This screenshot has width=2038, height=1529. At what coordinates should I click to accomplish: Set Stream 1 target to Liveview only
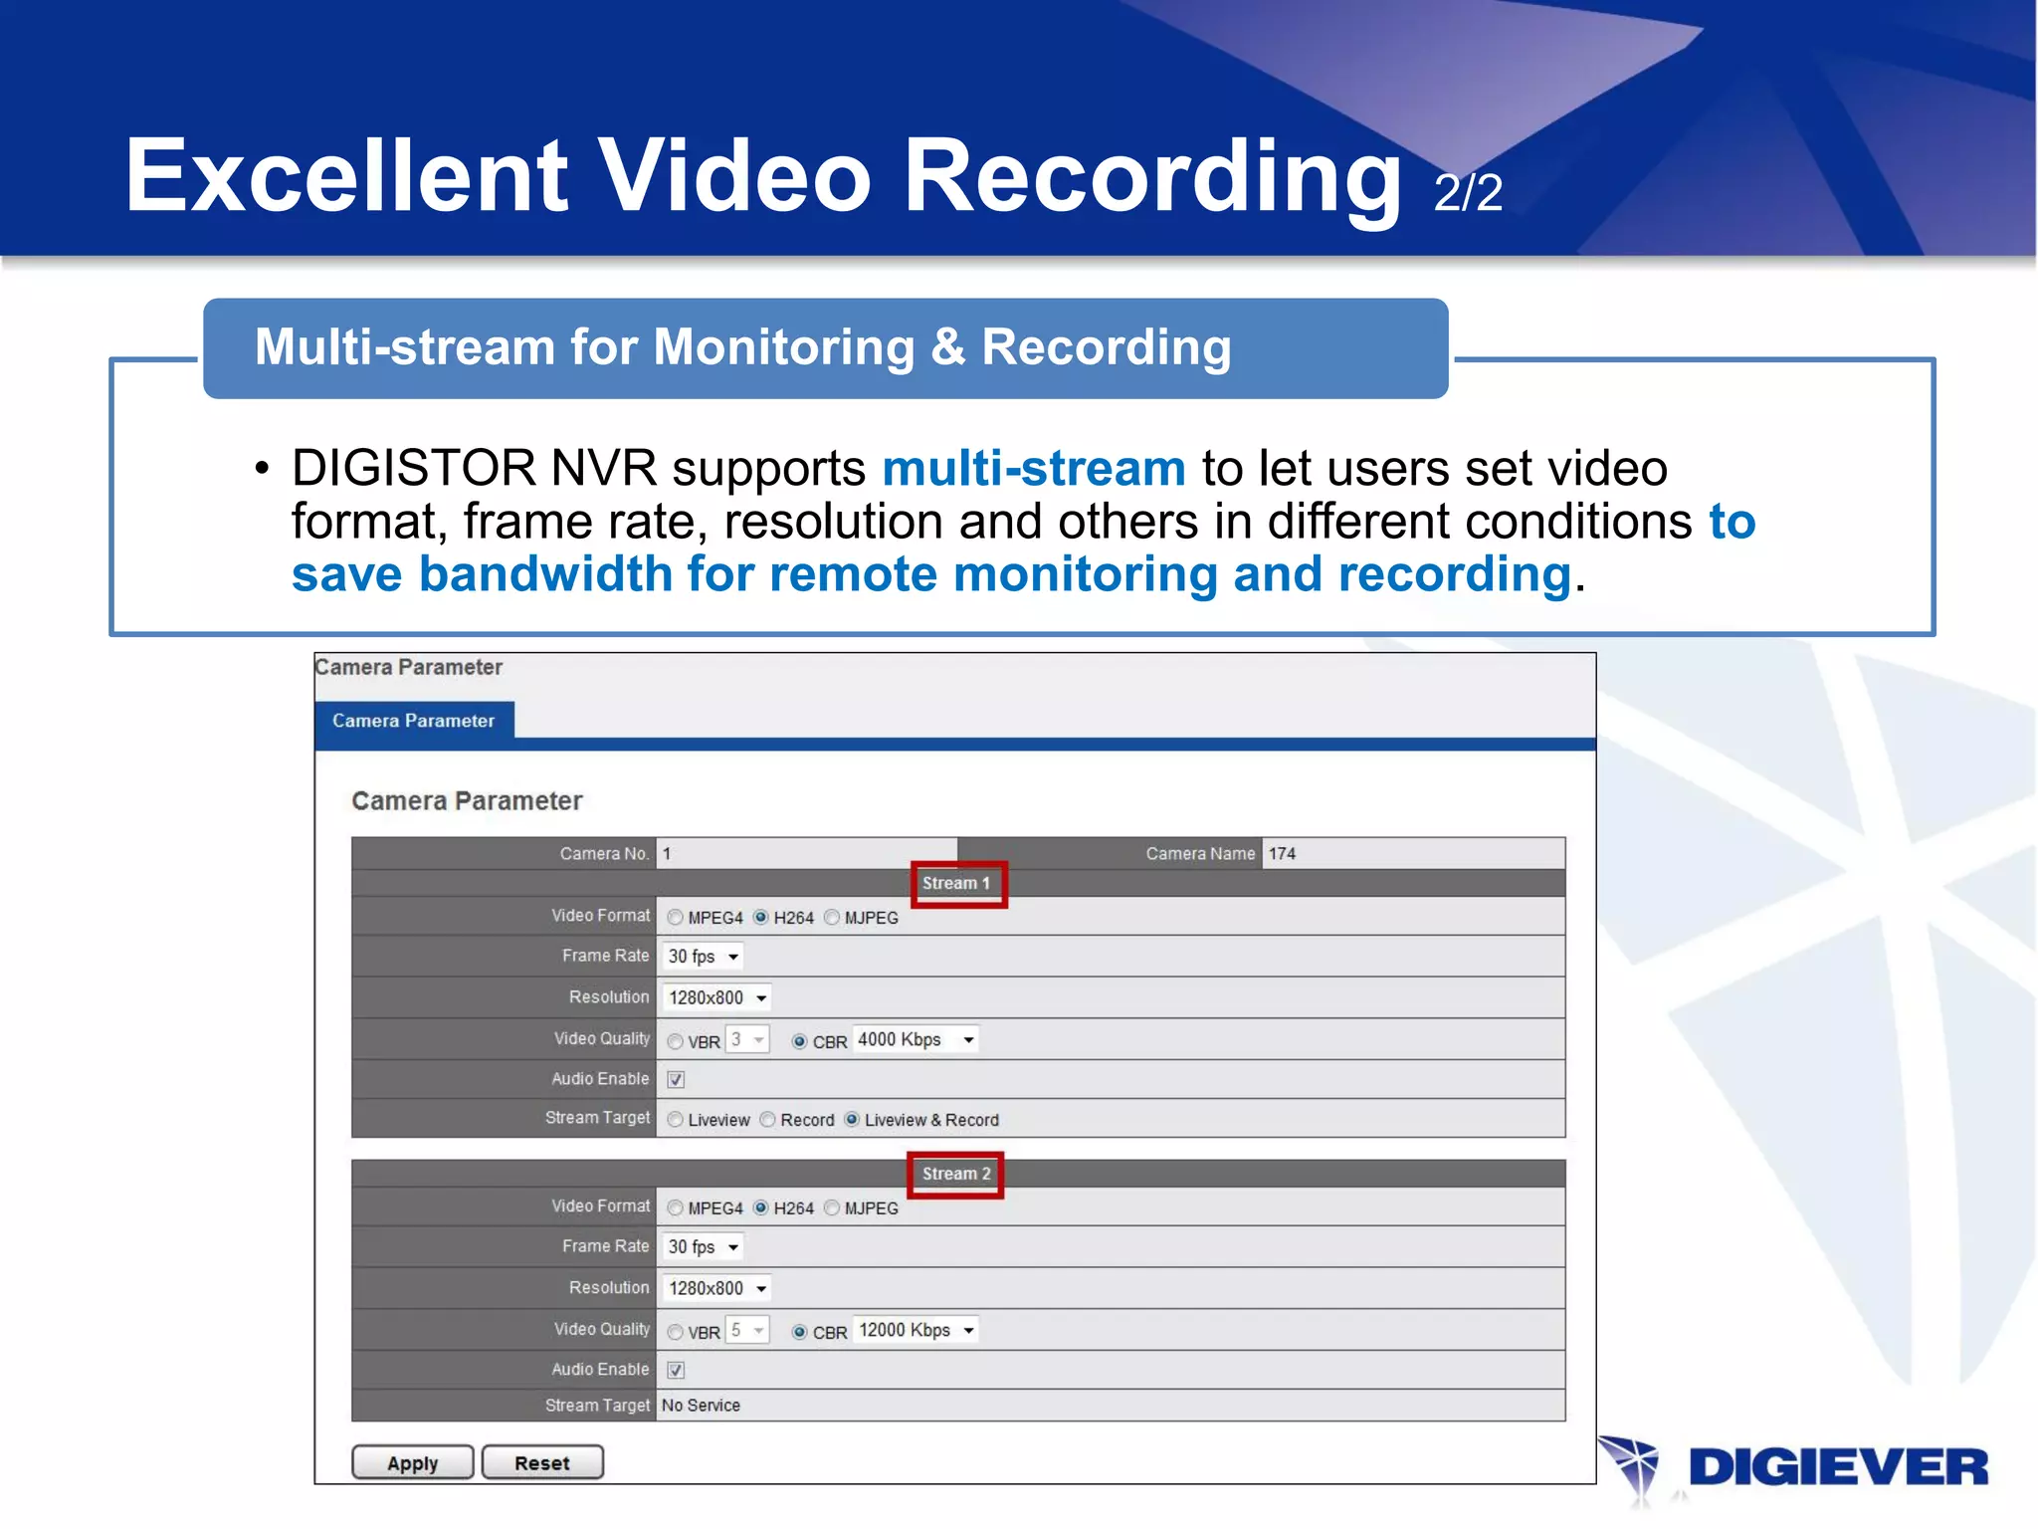coord(676,1120)
